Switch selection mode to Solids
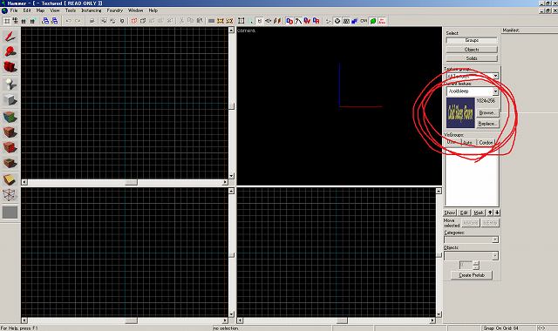 pos(472,58)
